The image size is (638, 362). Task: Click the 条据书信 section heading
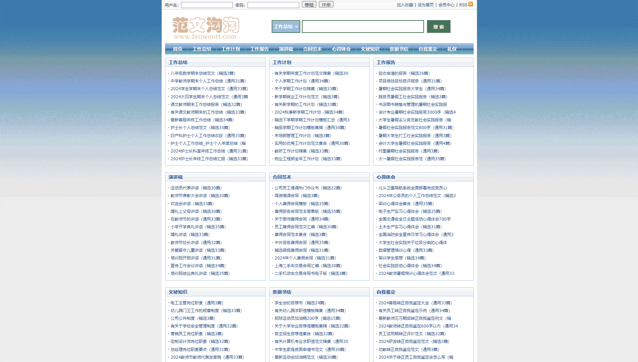[282, 292]
